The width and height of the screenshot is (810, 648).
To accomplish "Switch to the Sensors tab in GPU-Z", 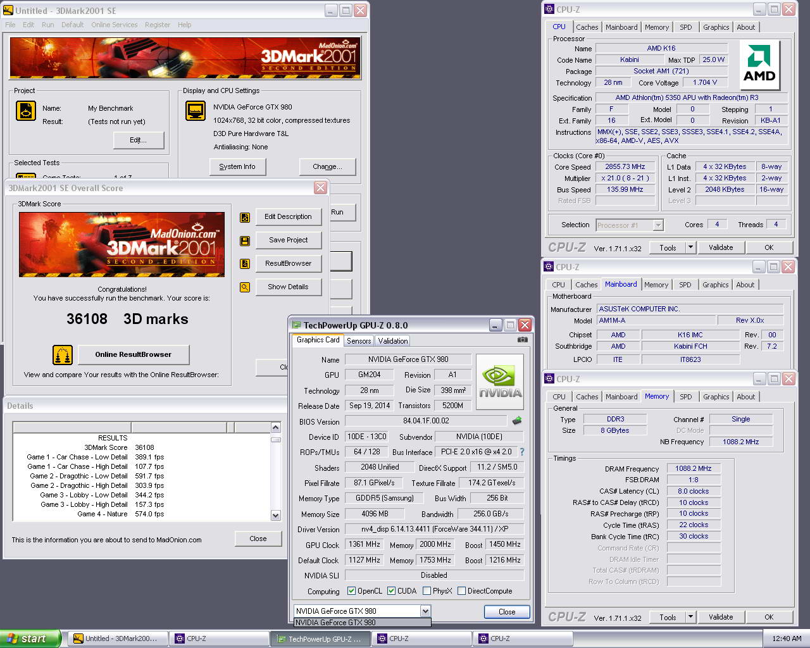I will pos(359,340).
